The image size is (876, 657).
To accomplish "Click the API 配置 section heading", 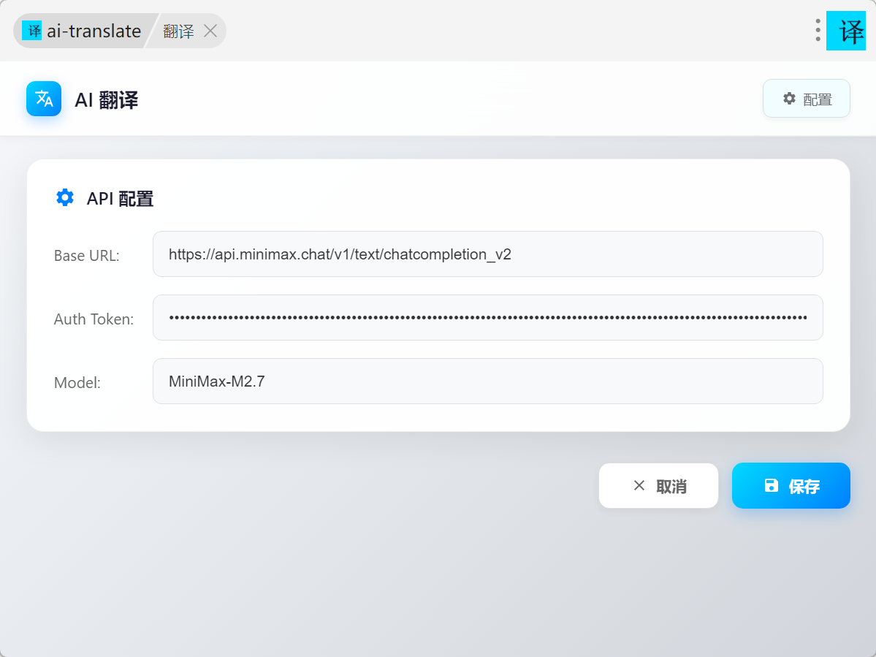I will coord(120,198).
